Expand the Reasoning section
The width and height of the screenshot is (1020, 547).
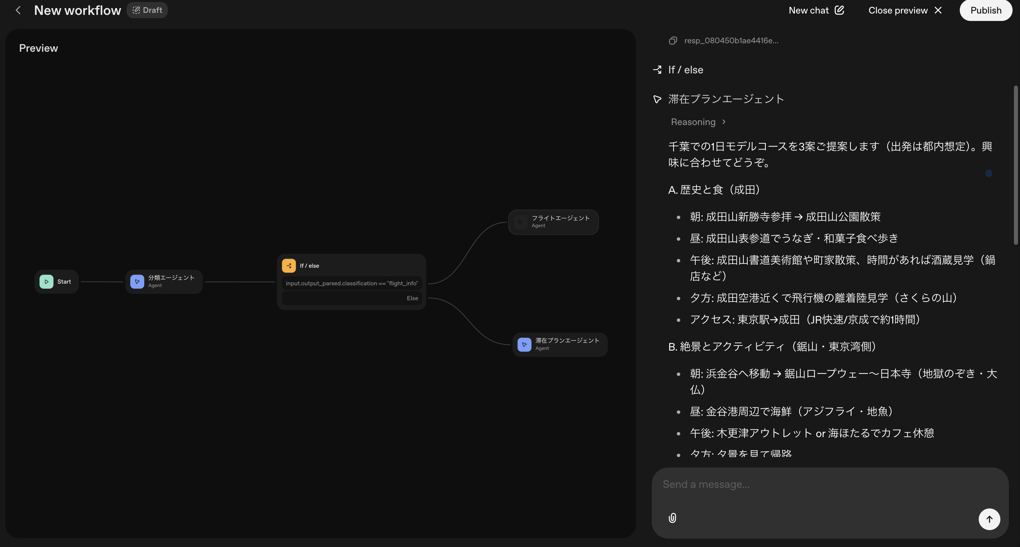pos(698,122)
